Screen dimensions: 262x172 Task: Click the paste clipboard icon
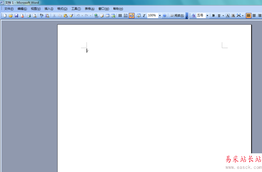click(65, 16)
